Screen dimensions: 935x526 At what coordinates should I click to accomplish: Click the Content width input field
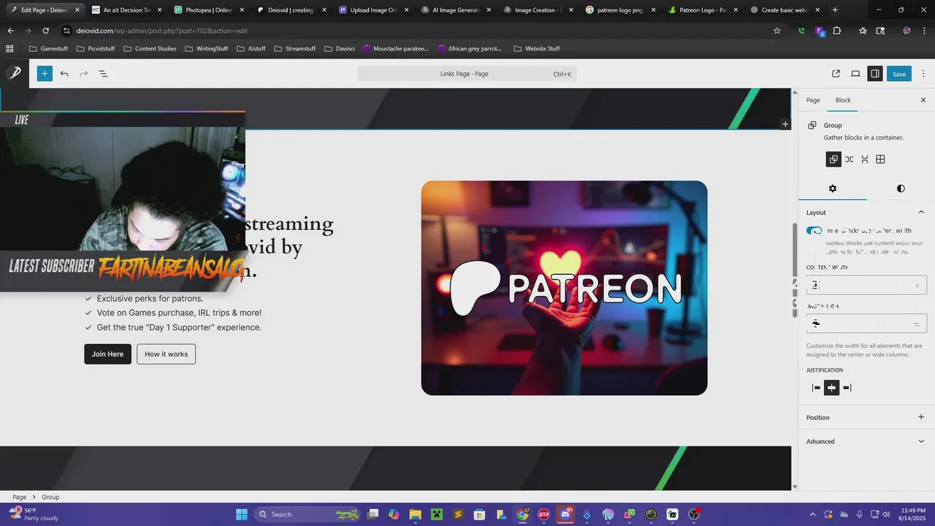click(x=866, y=285)
